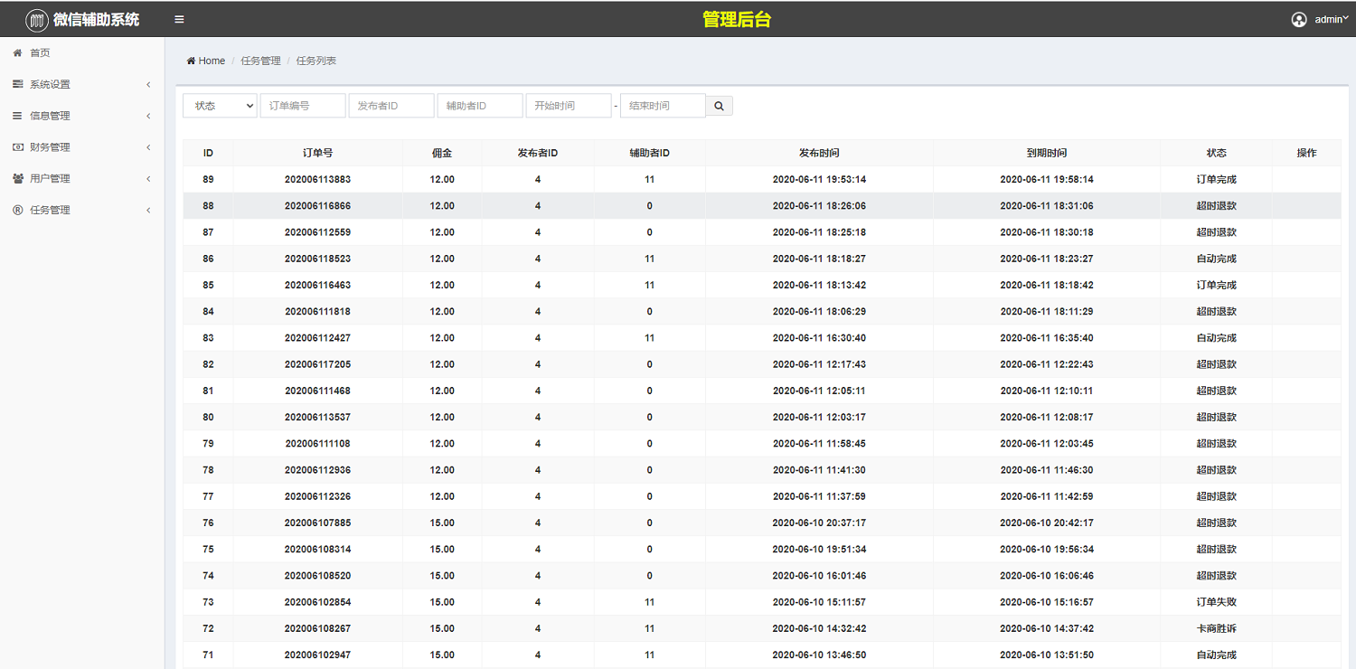This screenshot has height=669, width=1356.
Task: Click the admin user avatar icon
Action: click(x=1299, y=19)
